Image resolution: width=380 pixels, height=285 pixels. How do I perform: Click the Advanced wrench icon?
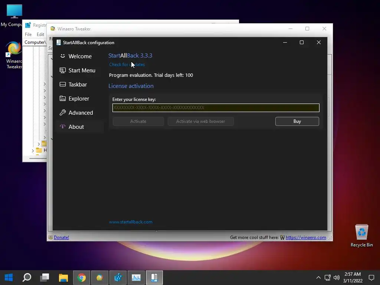coord(62,112)
